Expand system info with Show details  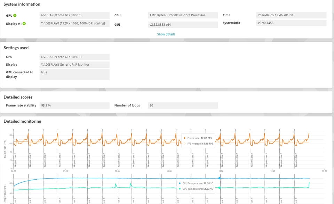[166, 34]
